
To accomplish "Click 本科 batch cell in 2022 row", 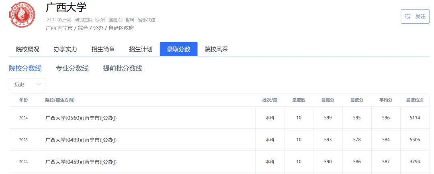I will 270,162.
